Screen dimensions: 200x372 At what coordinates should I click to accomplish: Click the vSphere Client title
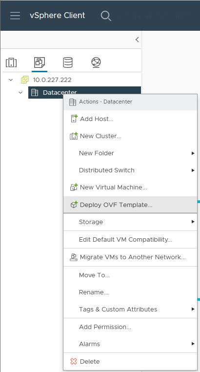click(x=58, y=16)
